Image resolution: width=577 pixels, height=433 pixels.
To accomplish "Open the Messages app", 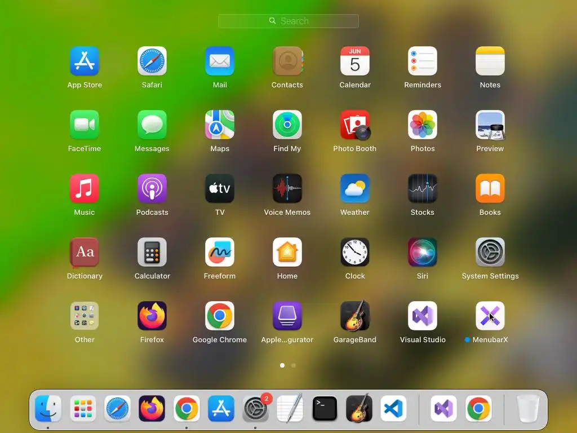I will click(152, 125).
